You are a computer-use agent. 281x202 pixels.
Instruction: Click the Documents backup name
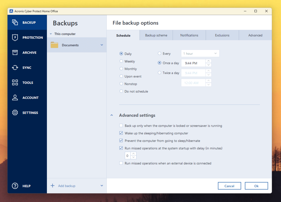pos(70,45)
